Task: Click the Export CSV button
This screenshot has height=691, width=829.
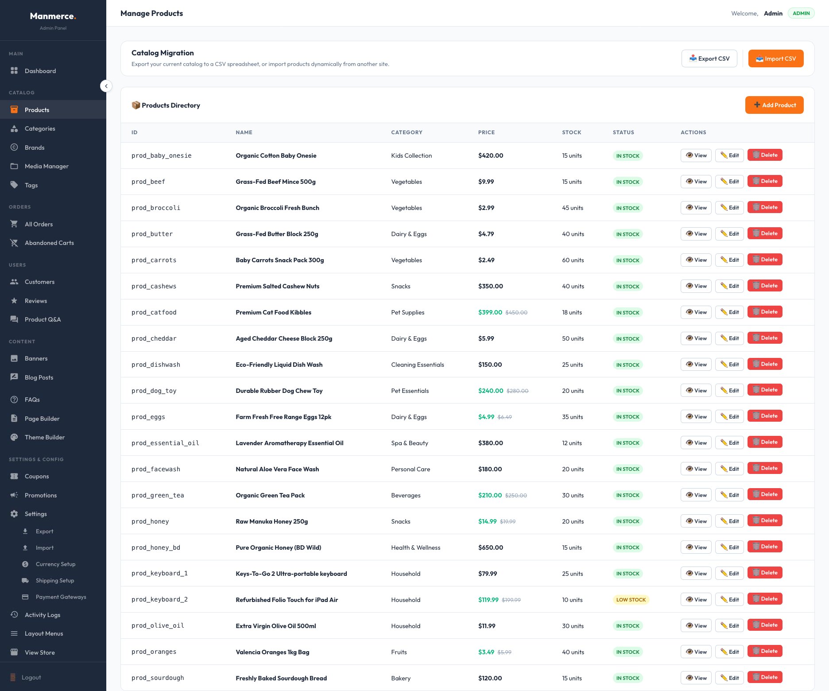Action: click(709, 58)
